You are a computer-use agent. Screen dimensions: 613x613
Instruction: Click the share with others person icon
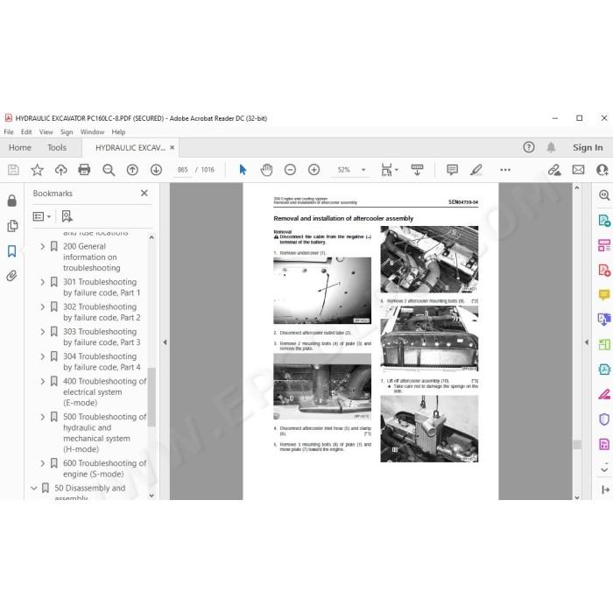602,170
